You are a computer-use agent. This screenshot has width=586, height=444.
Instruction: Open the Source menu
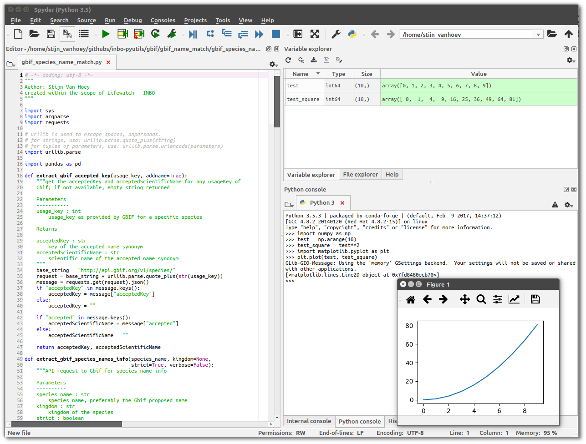87,20
